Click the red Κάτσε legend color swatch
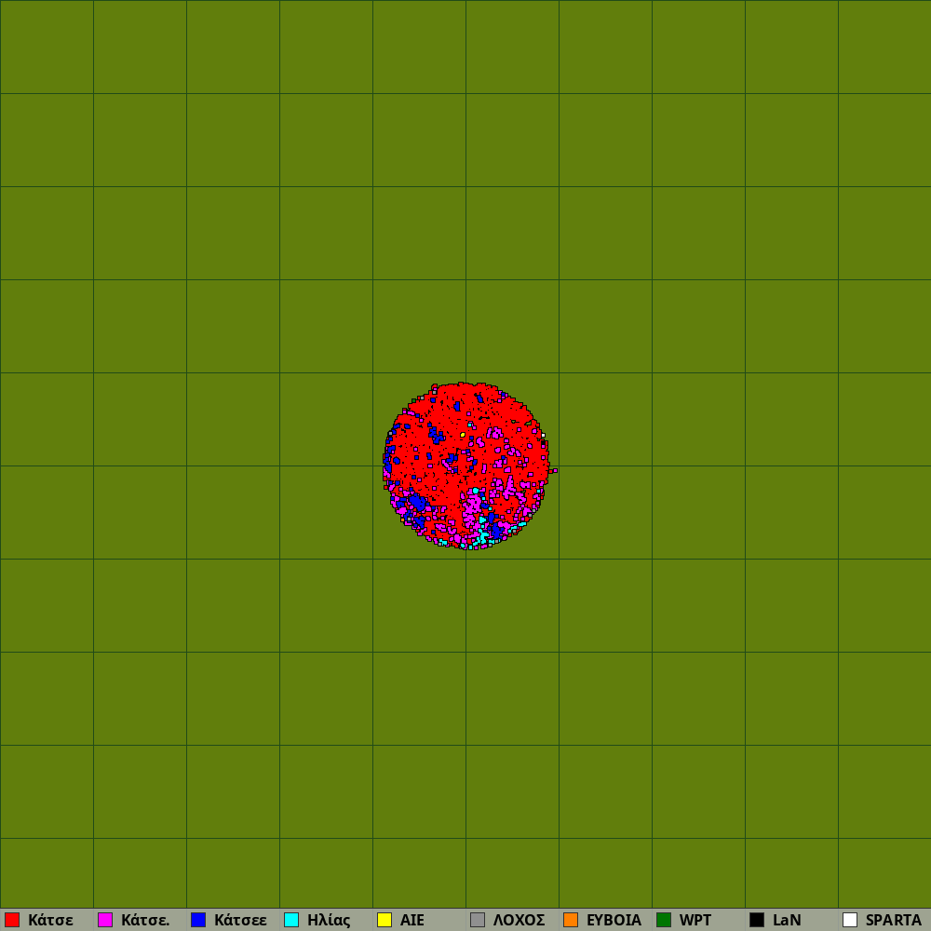931x931 pixels. [12, 920]
